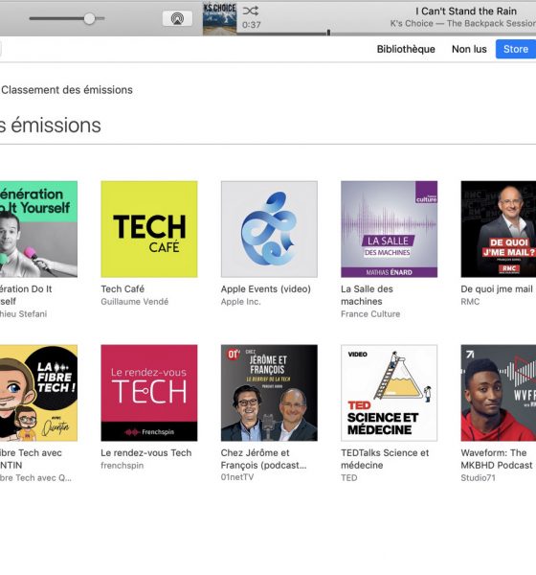Open La Fibre Tech podcast artwork
Viewport: 536px width, 575px height.
tap(38, 393)
